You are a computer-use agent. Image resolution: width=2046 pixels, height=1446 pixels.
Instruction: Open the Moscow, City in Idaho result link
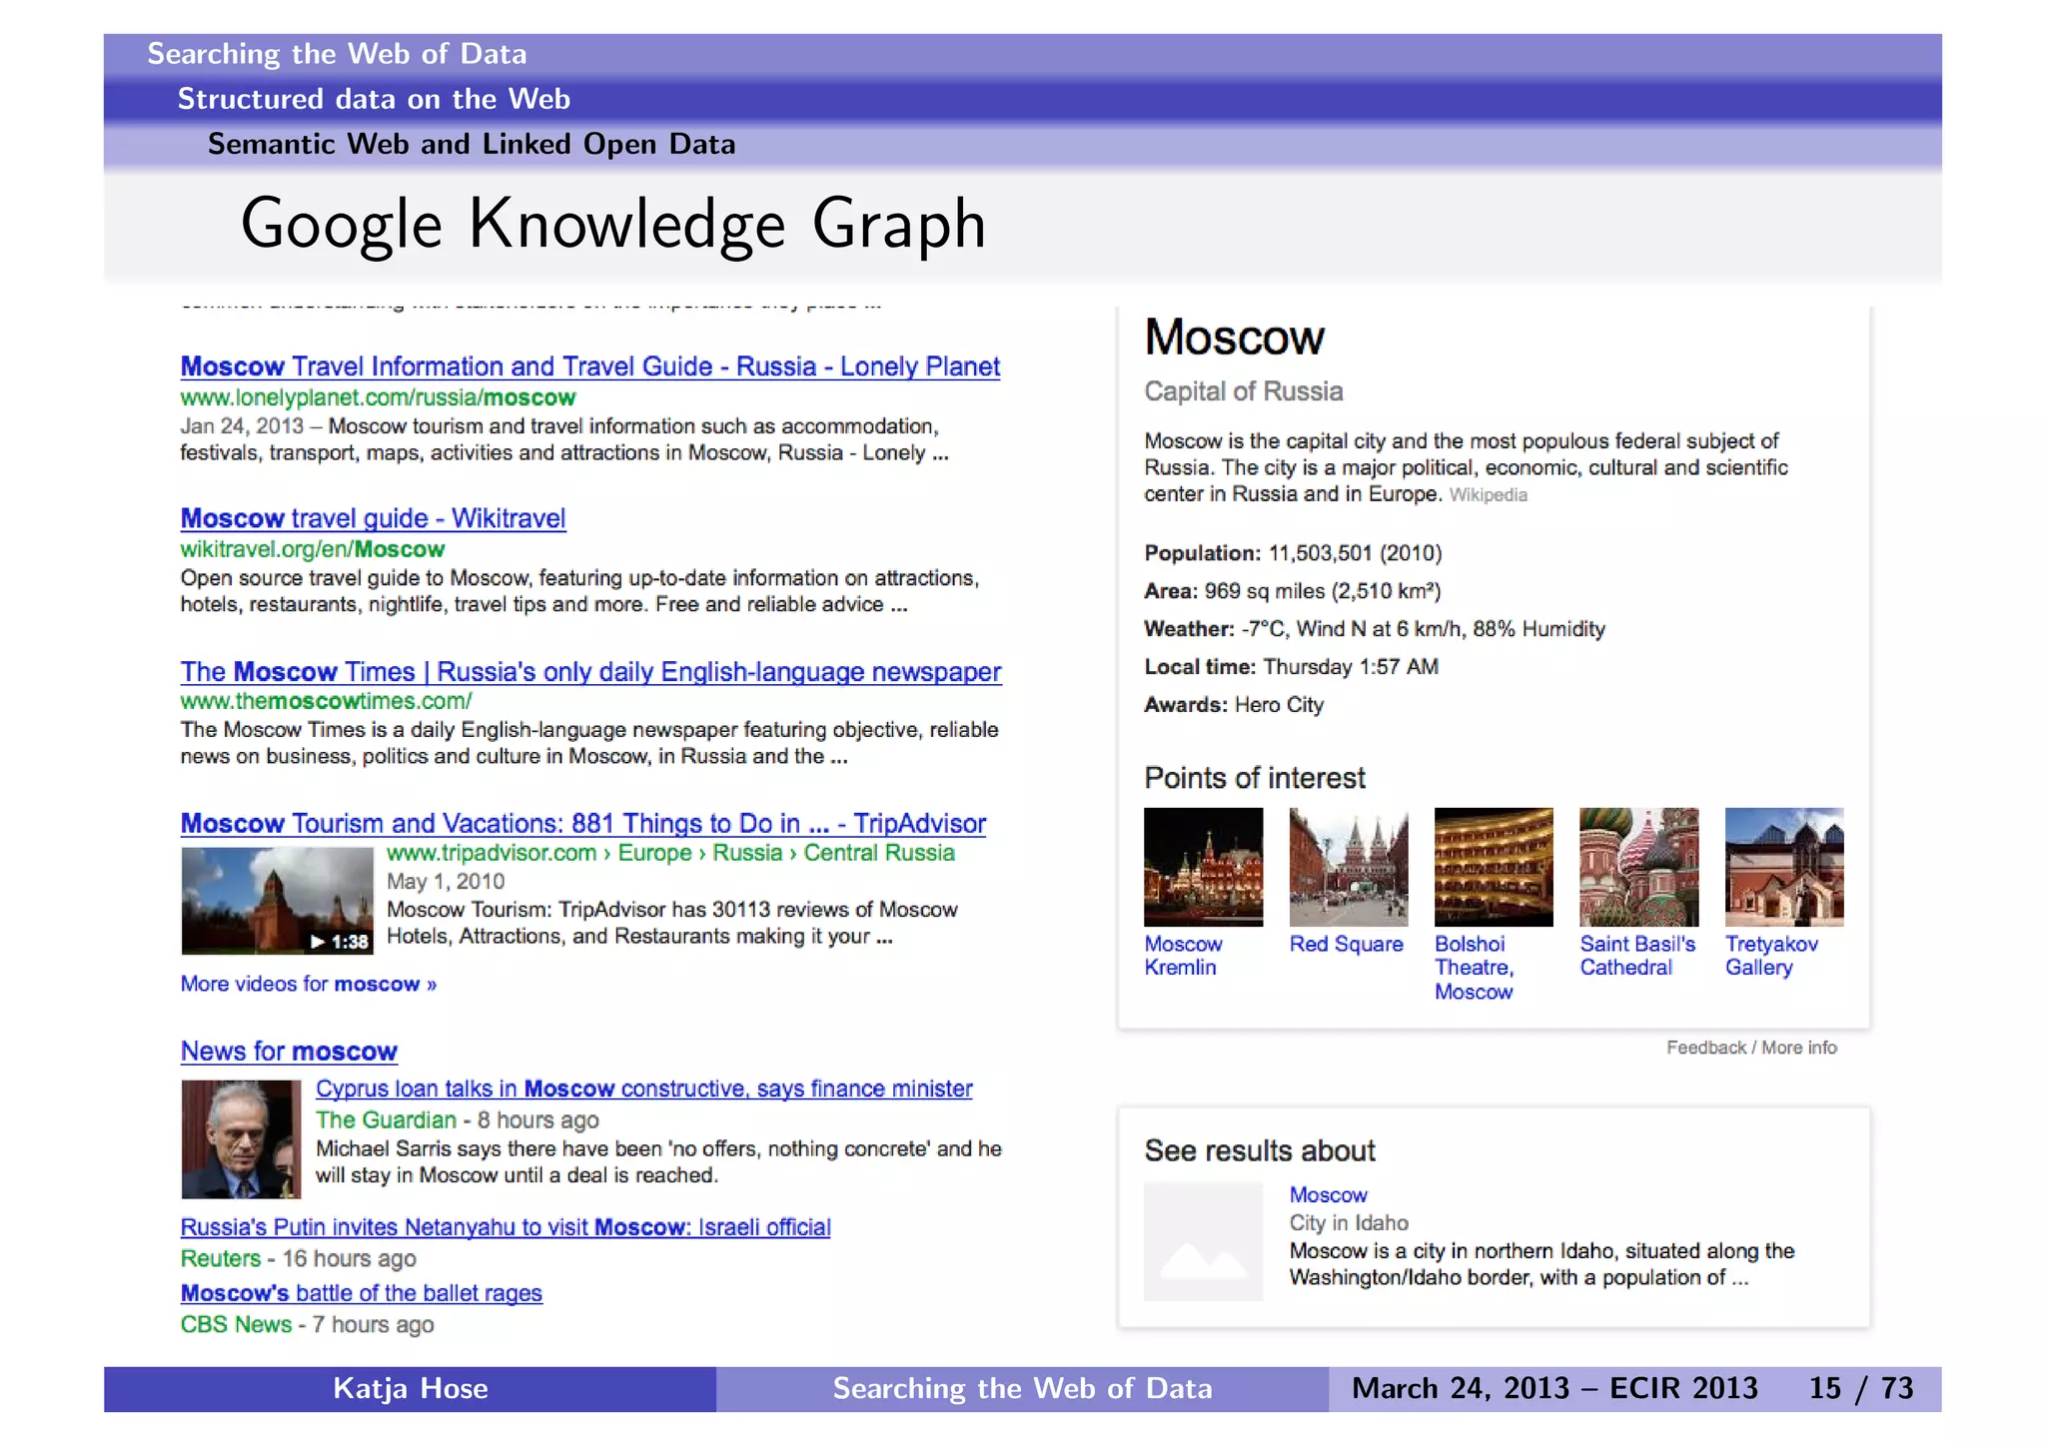click(1328, 1195)
